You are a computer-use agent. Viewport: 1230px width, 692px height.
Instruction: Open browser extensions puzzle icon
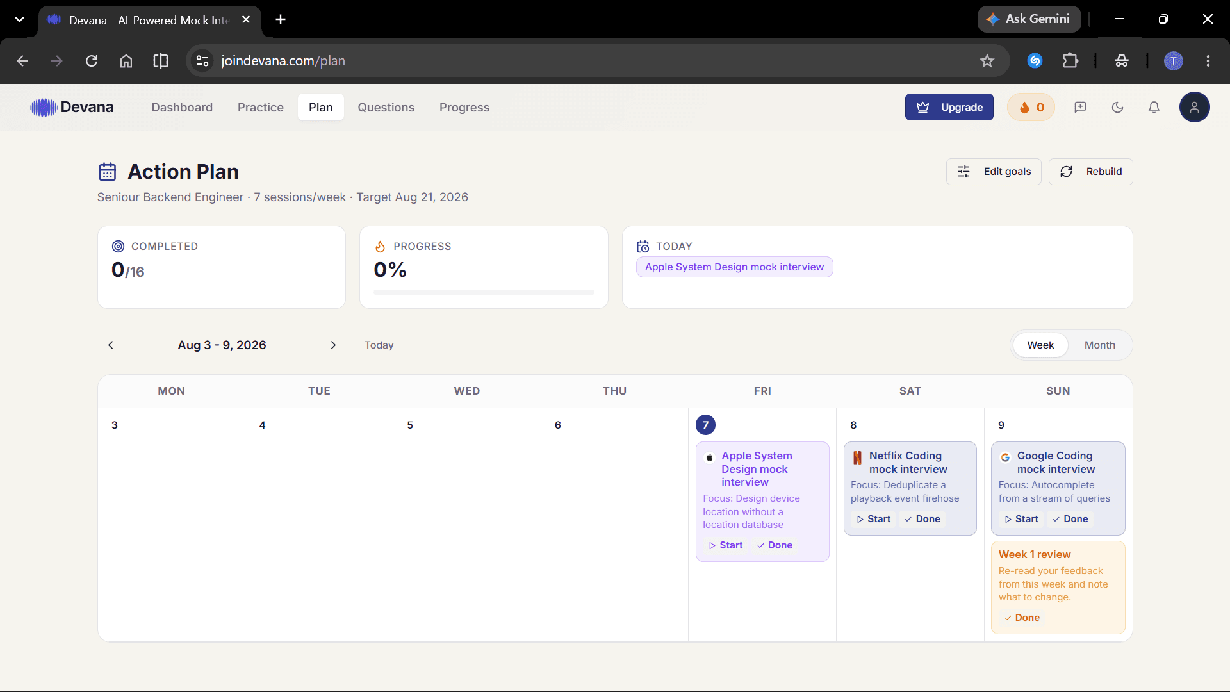1070,61
